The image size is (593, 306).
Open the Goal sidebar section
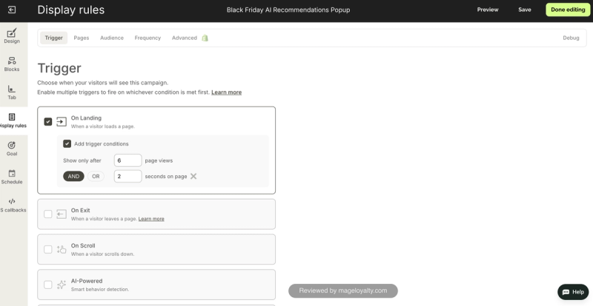click(x=12, y=149)
